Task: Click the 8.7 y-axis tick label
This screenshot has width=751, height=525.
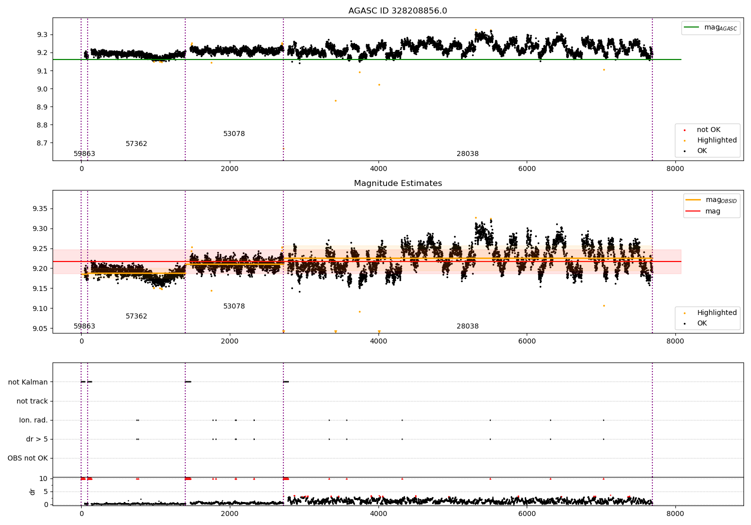Action: tap(42, 143)
